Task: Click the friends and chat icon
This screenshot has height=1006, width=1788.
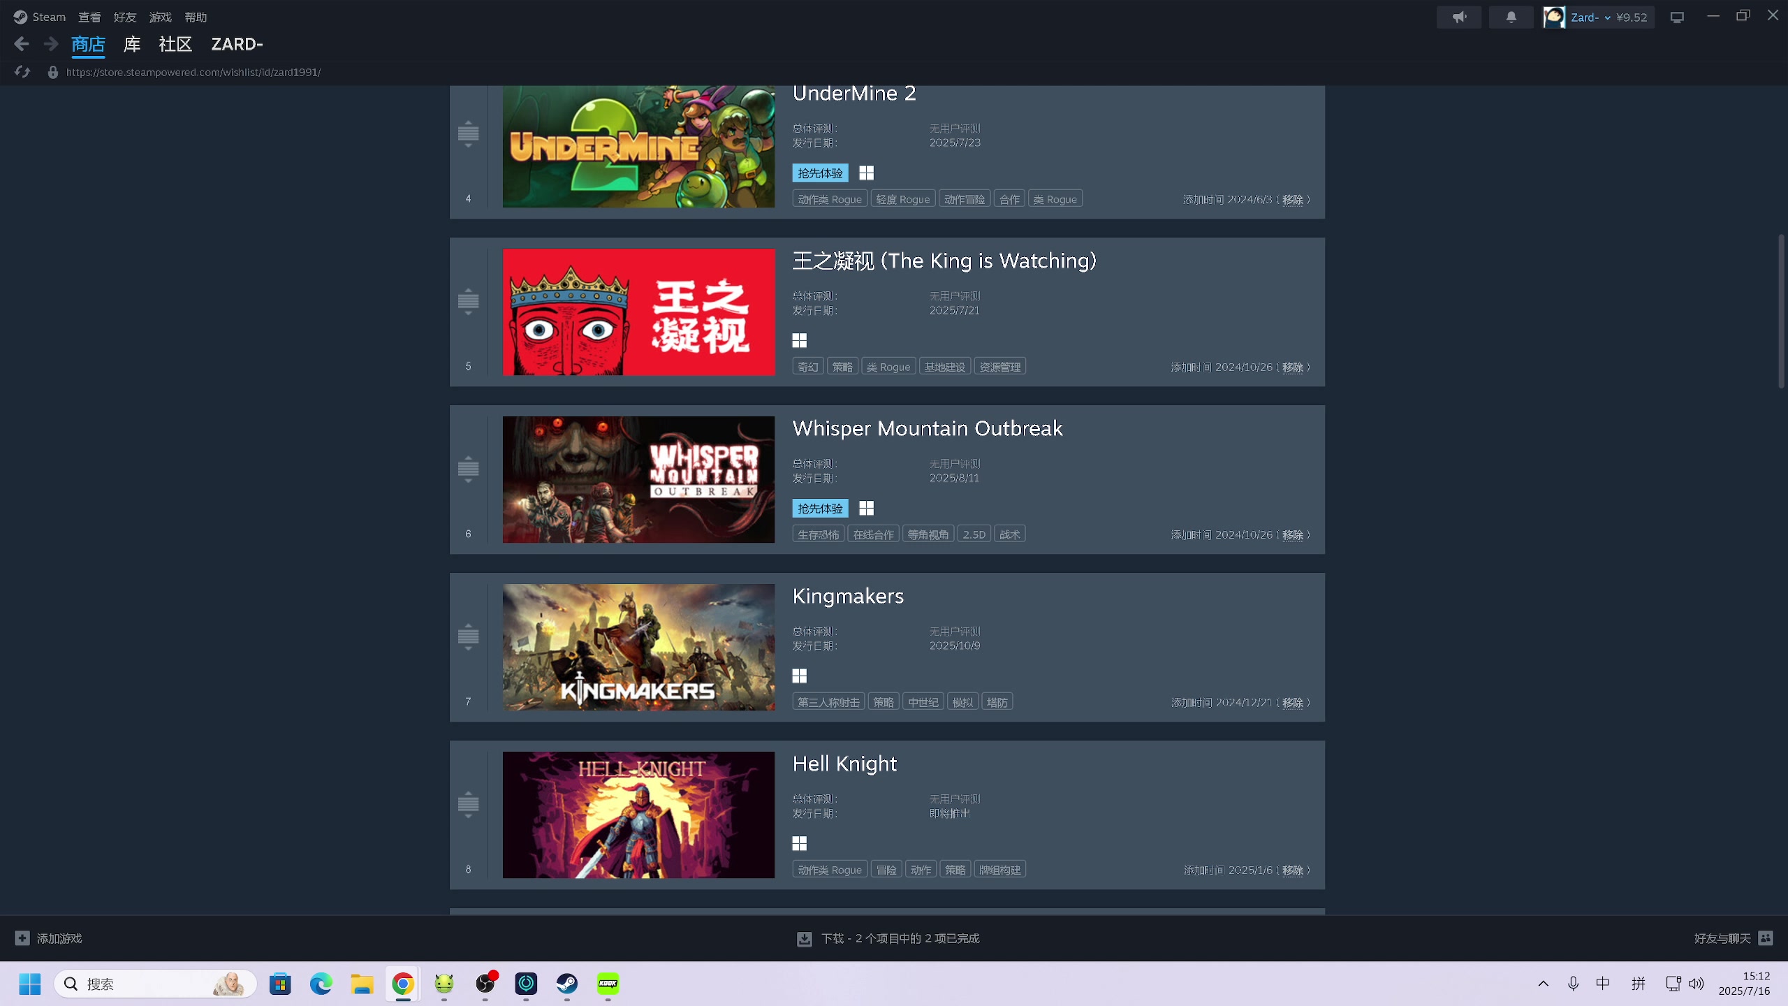Action: [x=1766, y=938]
